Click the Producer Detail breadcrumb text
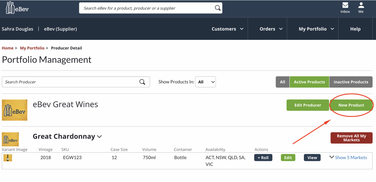 point(66,48)
